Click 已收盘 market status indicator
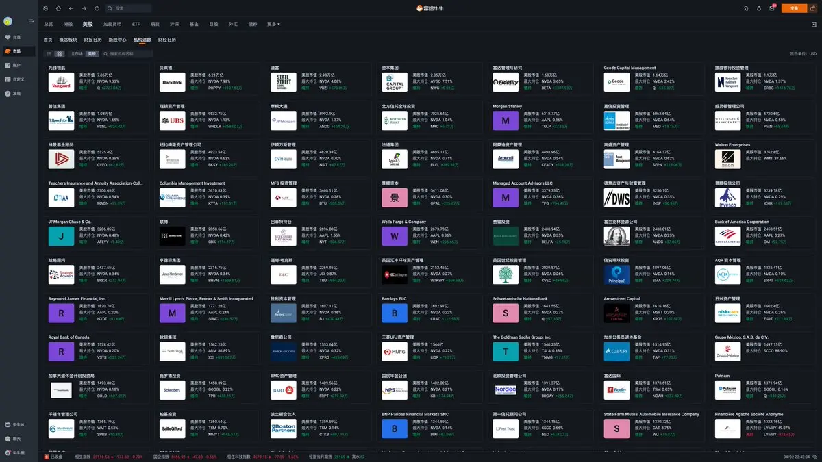Screen dimensions: 822x462 point(54,457)
